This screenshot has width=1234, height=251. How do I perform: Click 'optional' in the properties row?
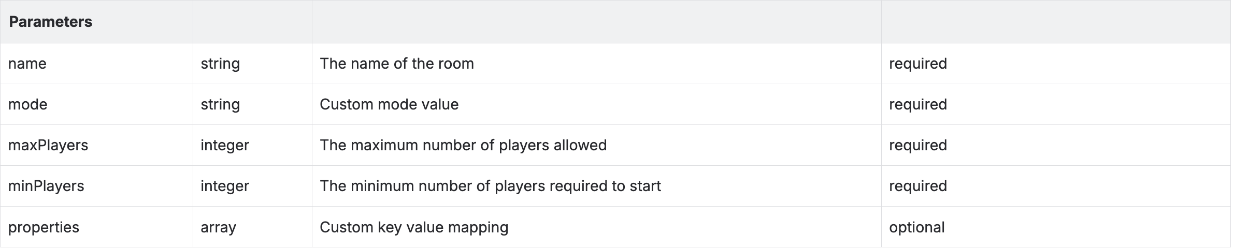(917, 227)
